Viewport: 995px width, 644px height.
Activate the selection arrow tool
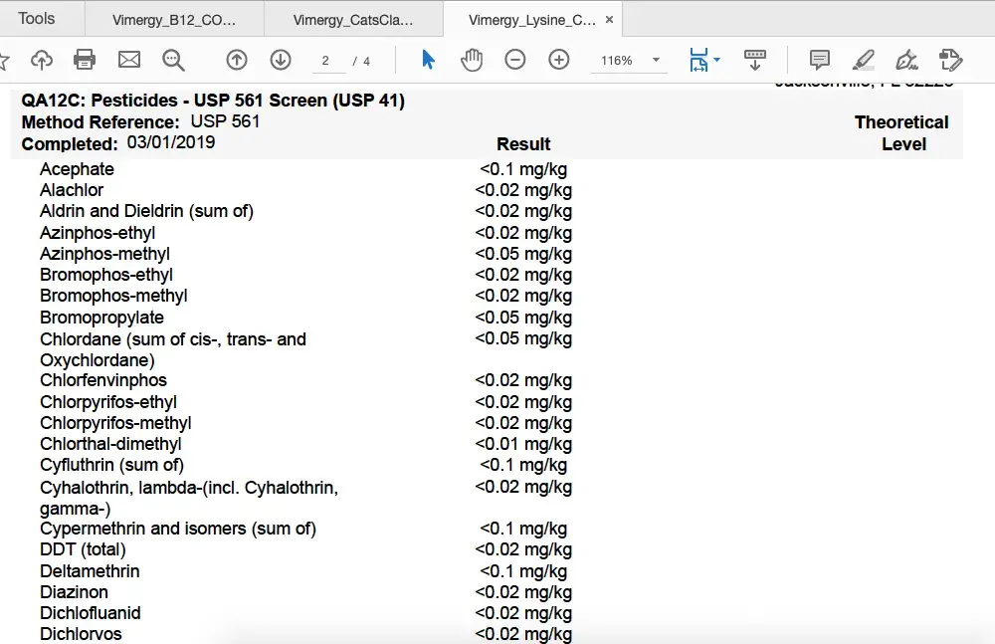click(428, 61)
